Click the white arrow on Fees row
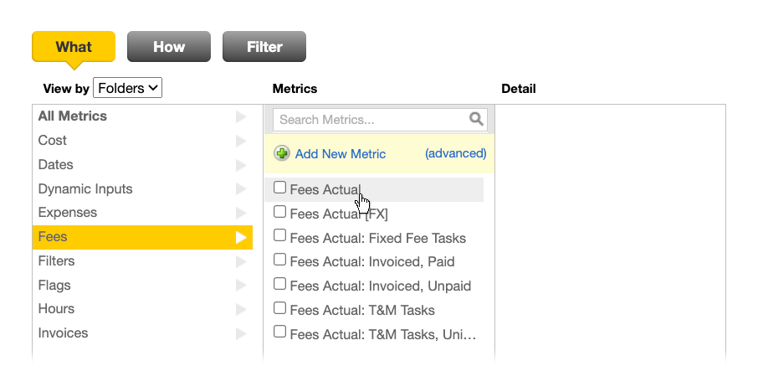Viewport: 758px width, 366px height. click(x=241, y=237)
